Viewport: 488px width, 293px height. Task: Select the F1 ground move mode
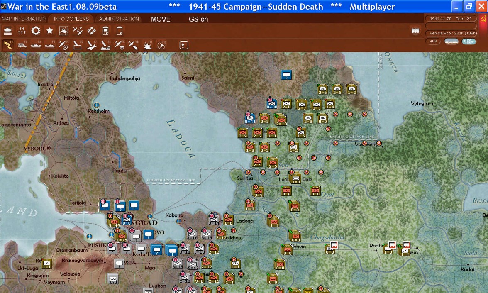pos(8,45)
